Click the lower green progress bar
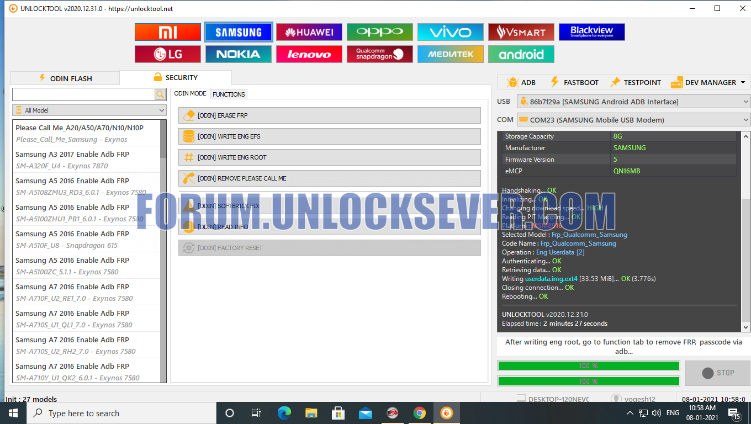751x424 pixels. pyautogui.click(x=589, y=381)
